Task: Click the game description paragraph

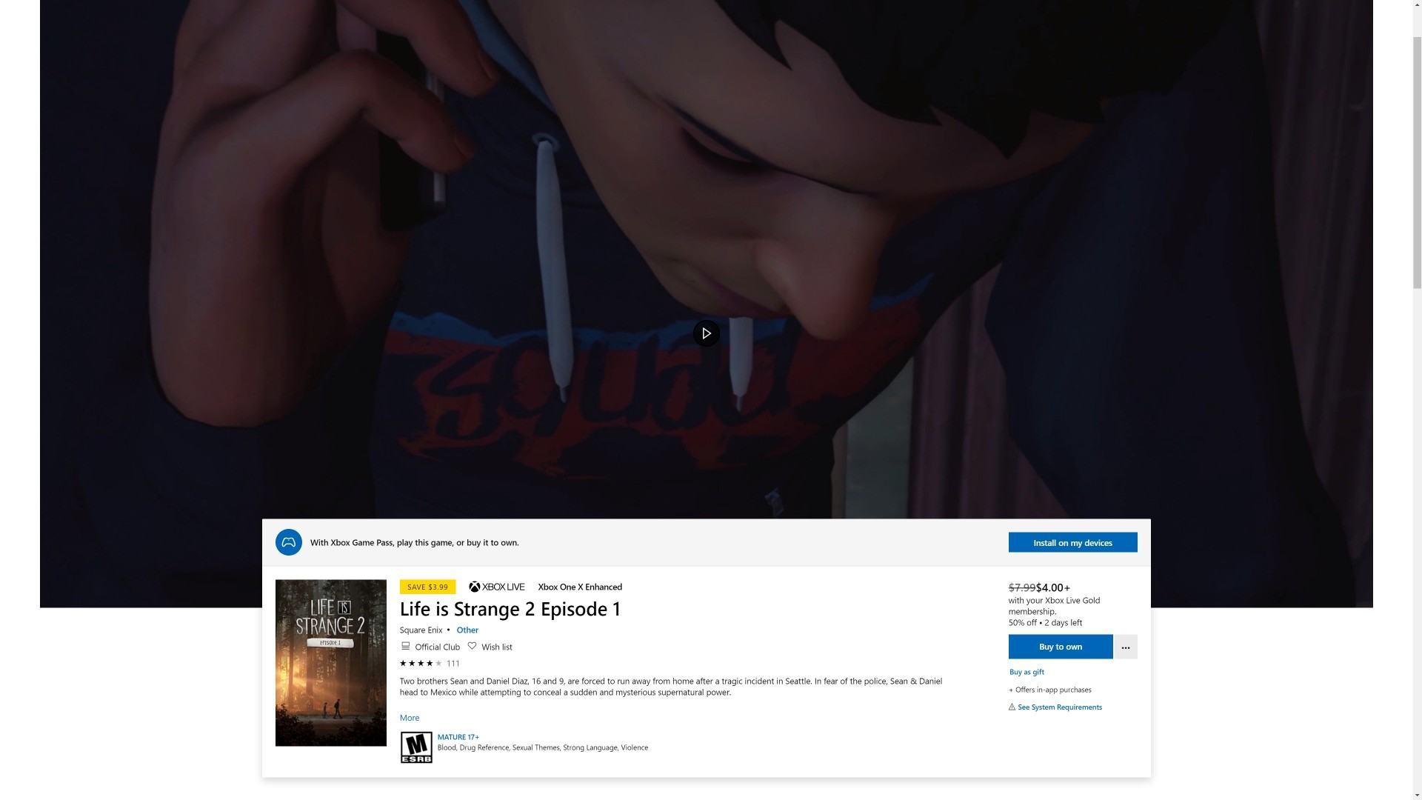Action: point(671,687)
